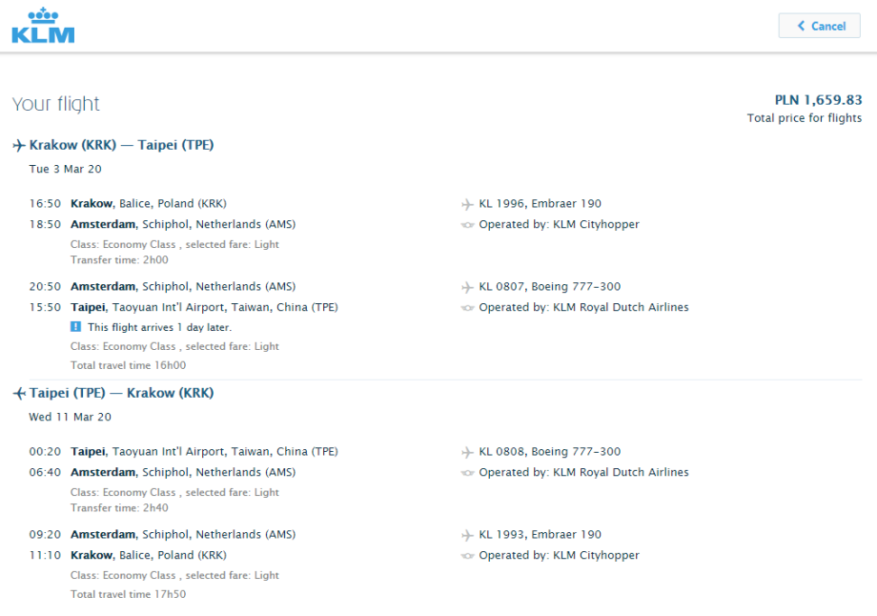Click the KL 1993, Embraer 190 flight text
The width and height of the screenshot is (877, 616).
[540, 534]
